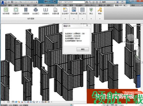143x106 pixels.
Task: Click the sun path icon in view bar
Action: pos(19,102)
